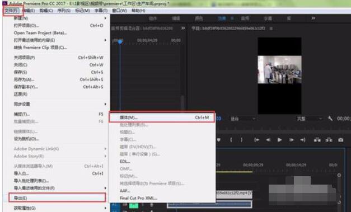351x212 pixels.
Task: Select the .mp4 video clip on the timeline
Action: pos(234,194)
